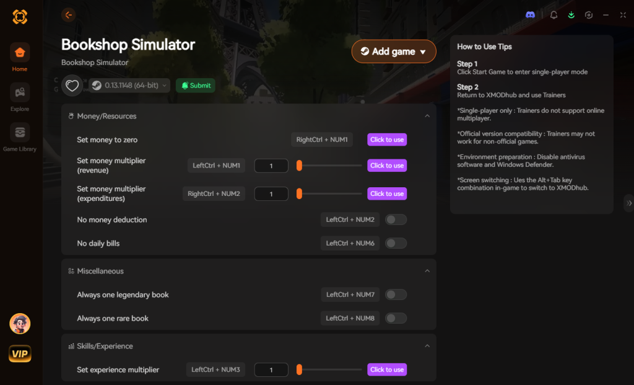The image size is (634, 385).
Task: Click the XMODhub logo icon
Action: pyautogui.click(x=20, y=17)
